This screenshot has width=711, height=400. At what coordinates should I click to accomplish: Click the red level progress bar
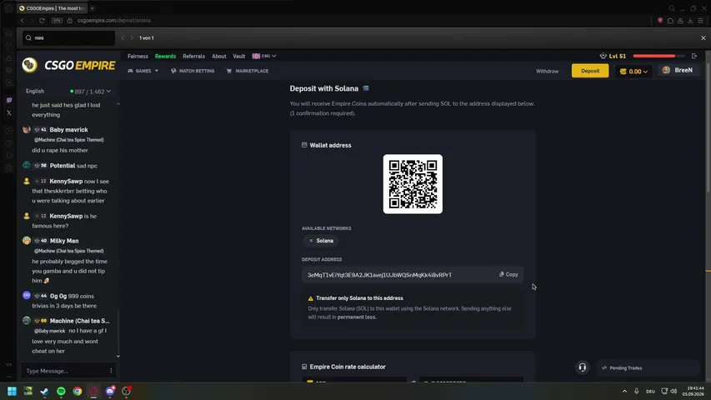658,56
